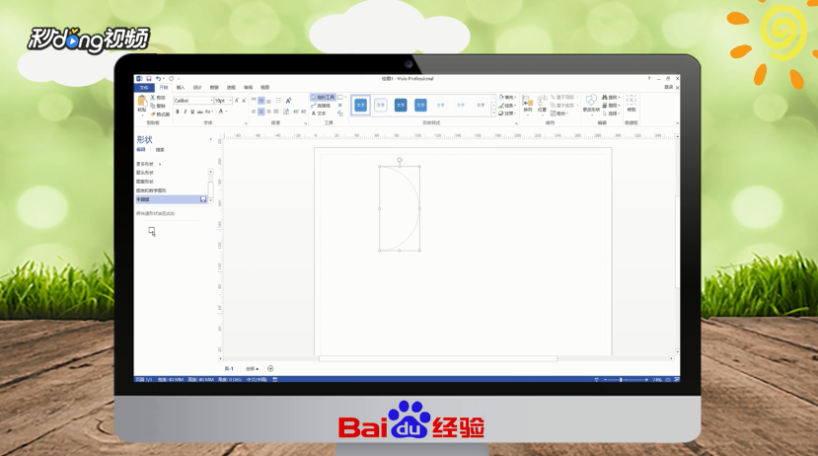Expand the shape styles gallery
Image resolution: width=818 pixels, height=456 pixels.
(x=494, y=114)
